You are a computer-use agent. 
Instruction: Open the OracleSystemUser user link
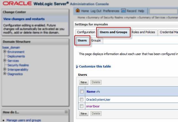[98, 100]
